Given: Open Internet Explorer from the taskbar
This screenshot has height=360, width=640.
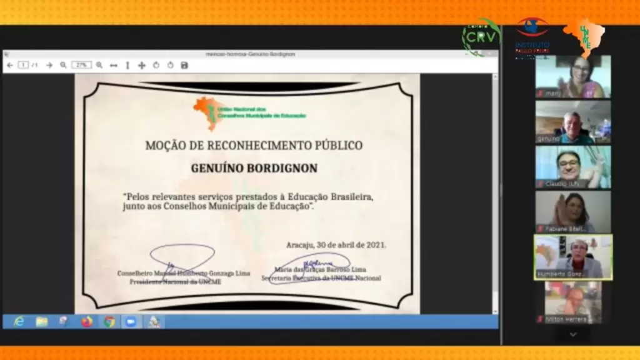Looking at the screenshot, I should click(19, 321).
